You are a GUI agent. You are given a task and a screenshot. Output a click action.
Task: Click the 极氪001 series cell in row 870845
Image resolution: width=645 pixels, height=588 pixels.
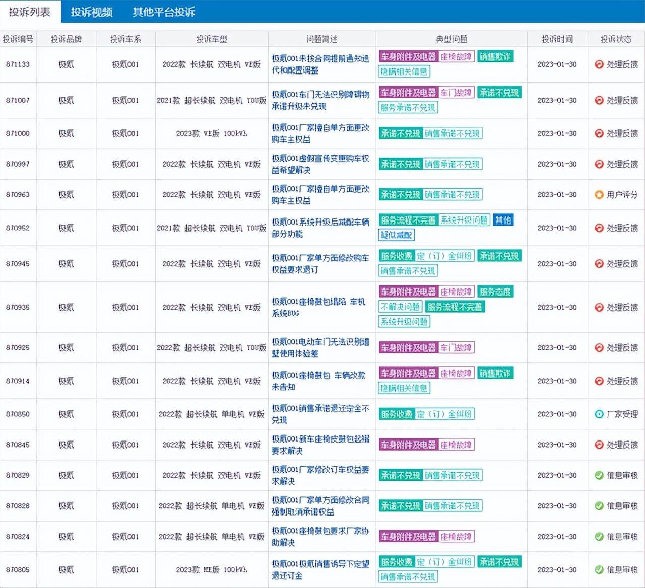coord(125,445)
